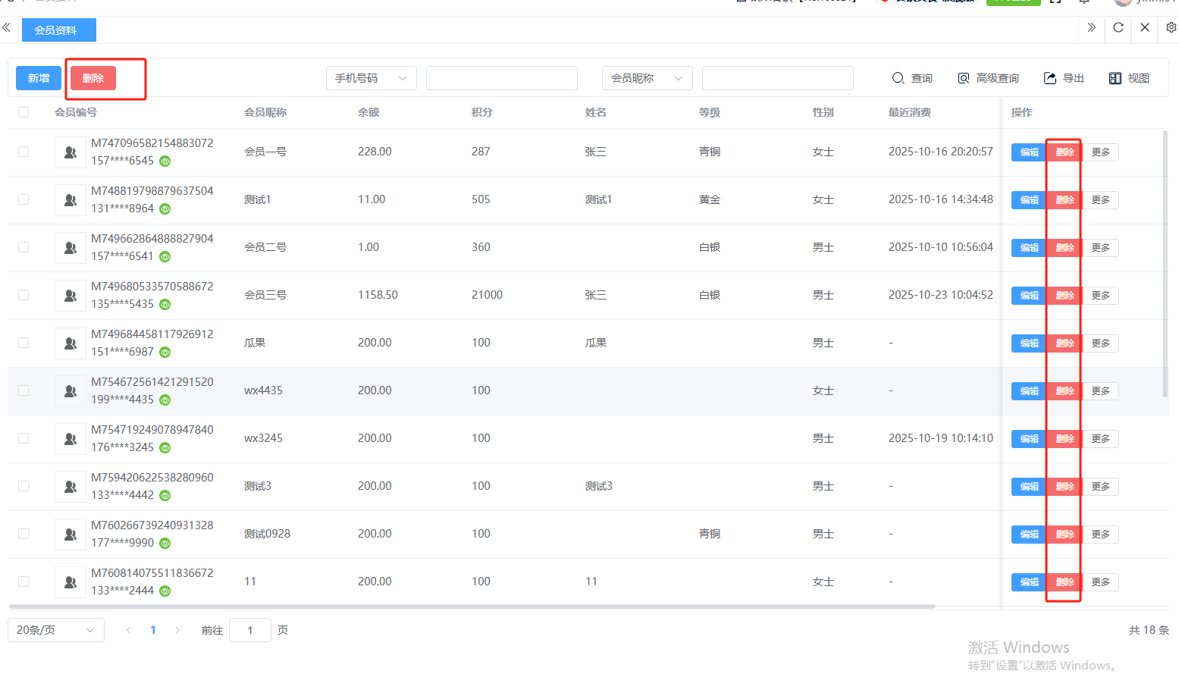1179x693 pixels.
Task: Click the refresh icon in tab bar
Action: [1118, 28]
